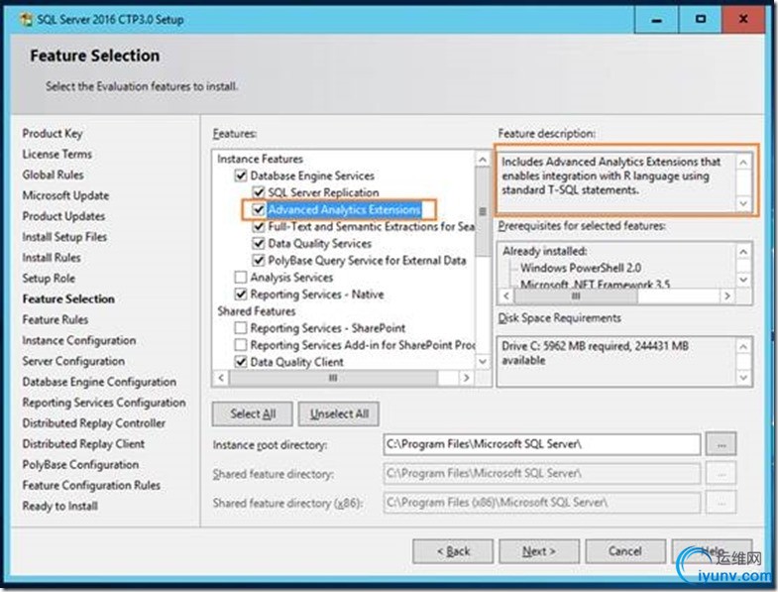The width and height of the screenshot is (778, 592).
Task: Toggle Data Quality Client checkbox
Action: click(241, 362)
